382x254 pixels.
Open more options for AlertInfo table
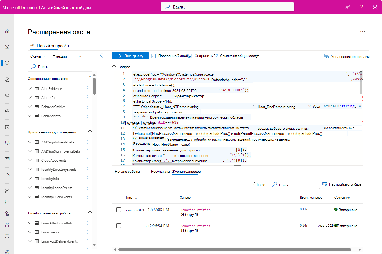click(x=88, y=98)
